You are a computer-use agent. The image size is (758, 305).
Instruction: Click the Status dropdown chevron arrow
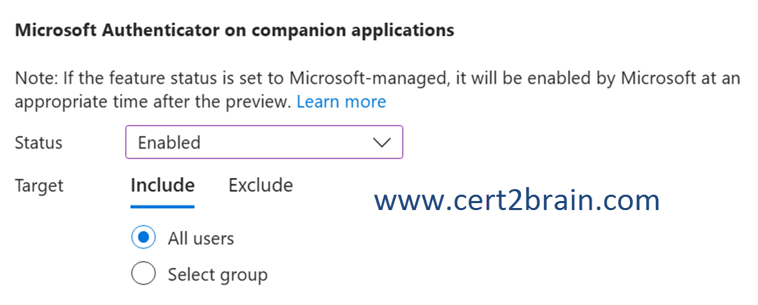point(382,142)
